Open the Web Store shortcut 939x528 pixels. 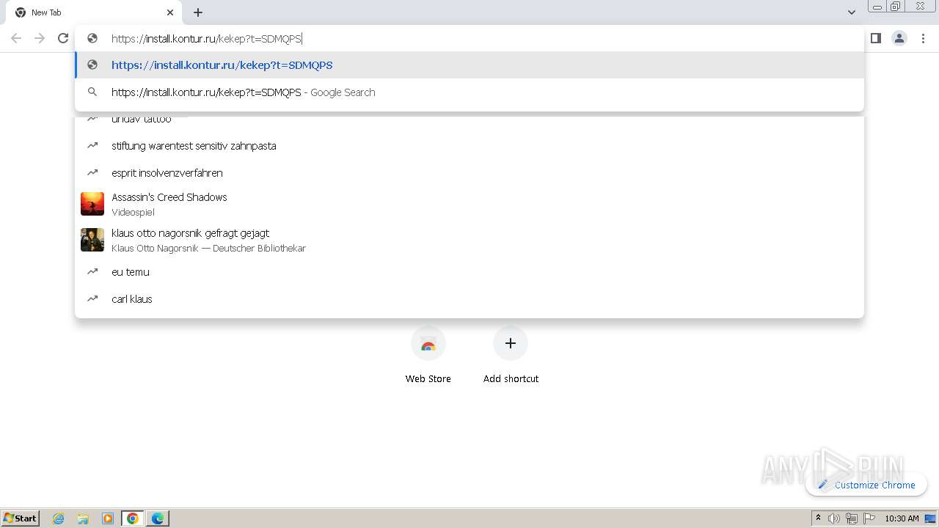pos(428,355)
